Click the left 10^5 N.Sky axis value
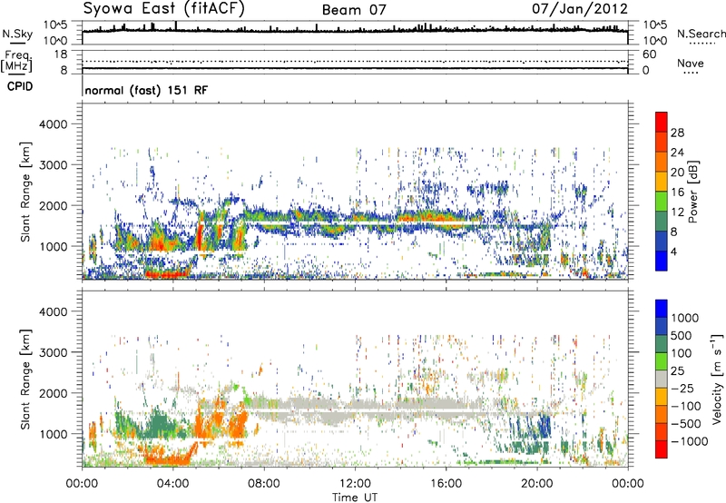Image resolution: width=726 pixels, height=503 pixels. click(55, 25)
